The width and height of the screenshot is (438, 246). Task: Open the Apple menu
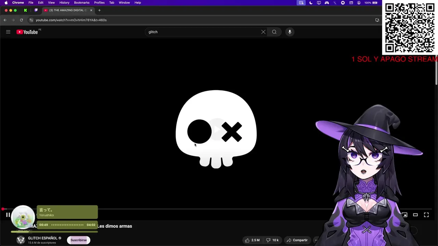tap(6, 3)
